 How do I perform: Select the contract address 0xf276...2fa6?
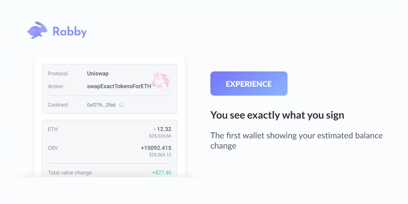pyautogui.click(x=101, y=105)
